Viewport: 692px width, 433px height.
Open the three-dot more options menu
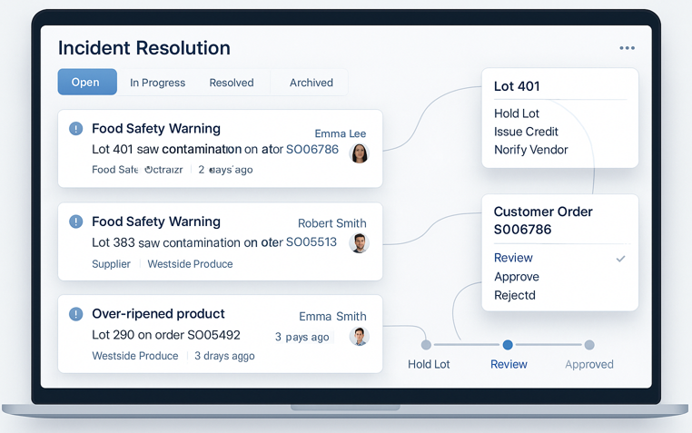click(x=627, y=47)
